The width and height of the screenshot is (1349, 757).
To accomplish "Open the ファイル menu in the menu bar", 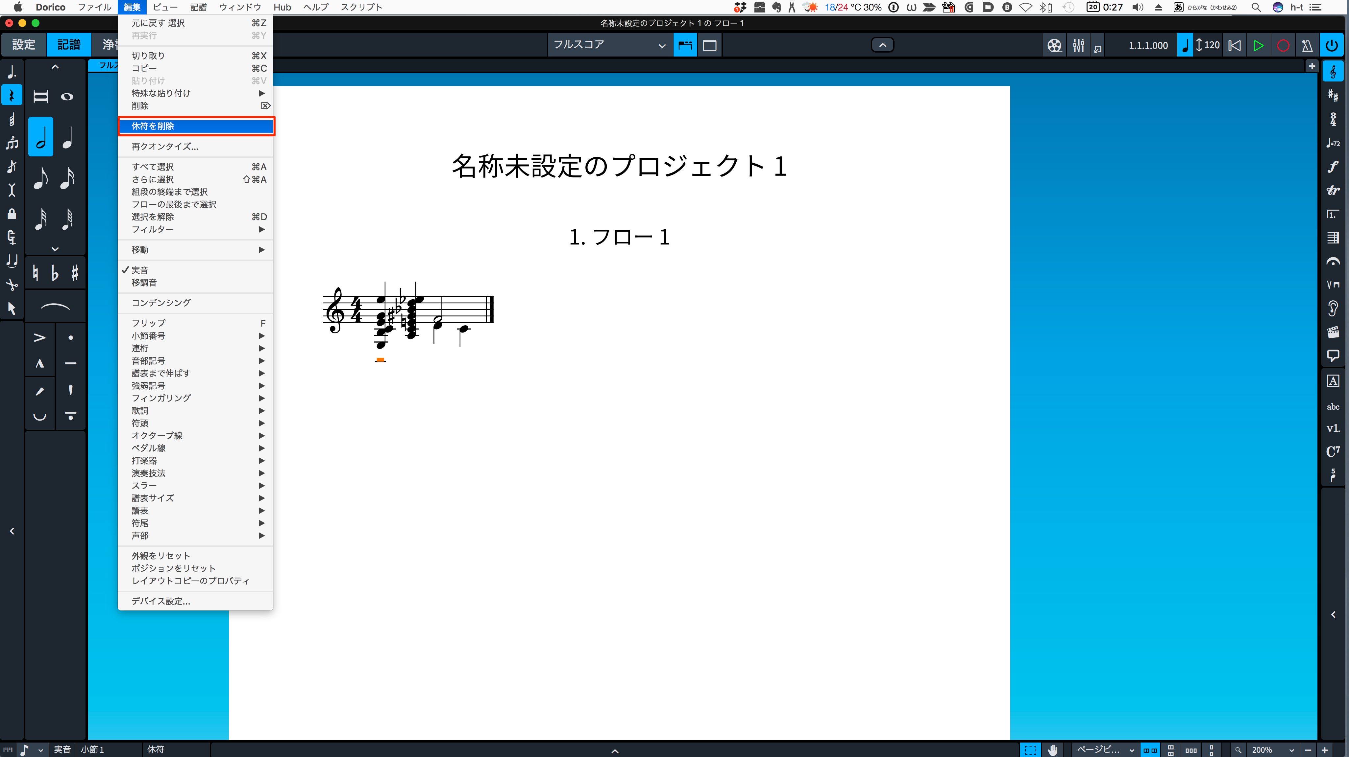I will [94, 7].
